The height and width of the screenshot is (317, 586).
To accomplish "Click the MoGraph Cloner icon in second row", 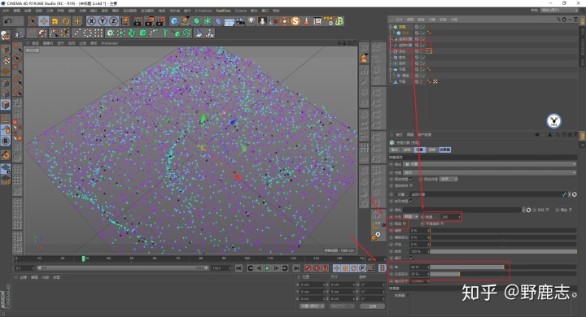I will tap(110, 33).
